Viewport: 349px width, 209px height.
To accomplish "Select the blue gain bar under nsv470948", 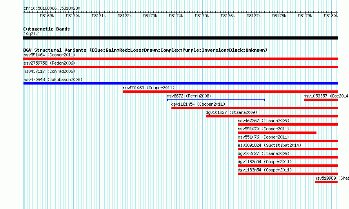I will pos(180,83).
